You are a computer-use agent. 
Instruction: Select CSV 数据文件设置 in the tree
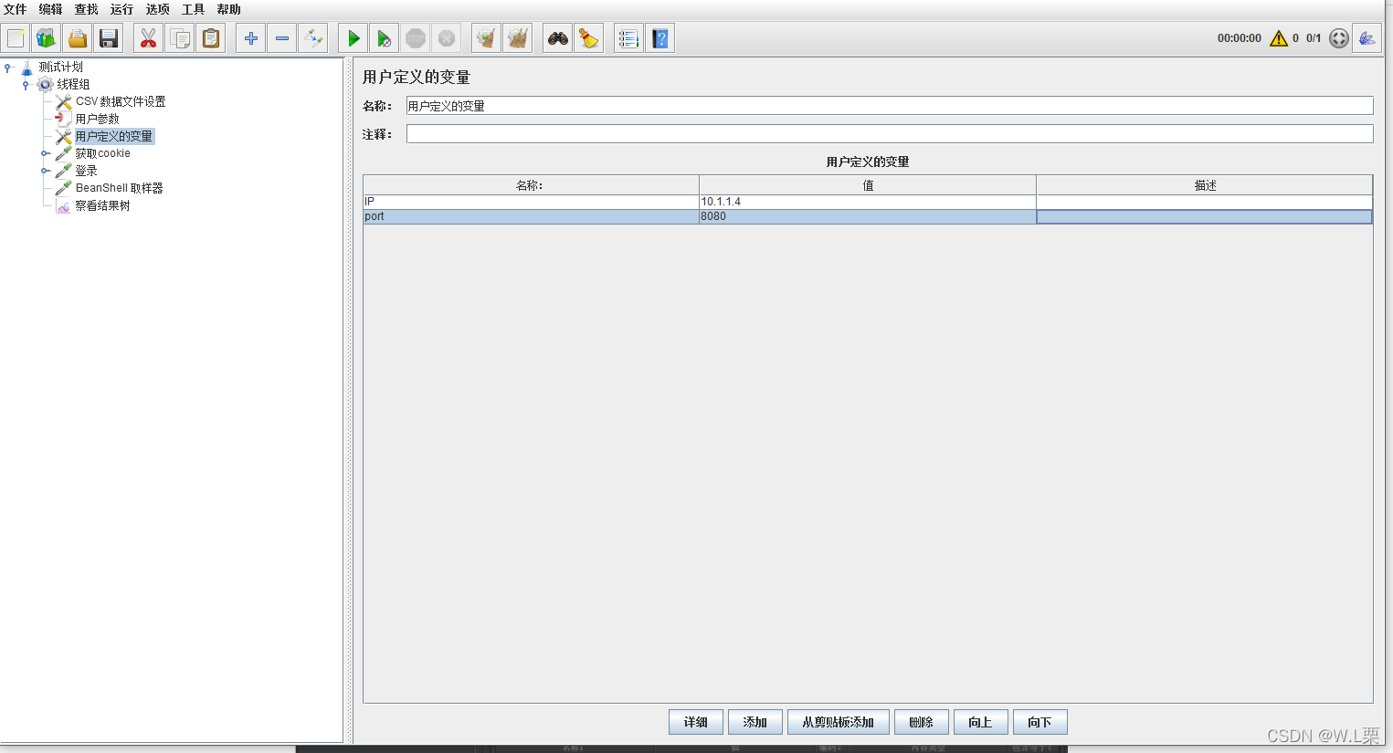pyautogui.click(x=121, y=101)
